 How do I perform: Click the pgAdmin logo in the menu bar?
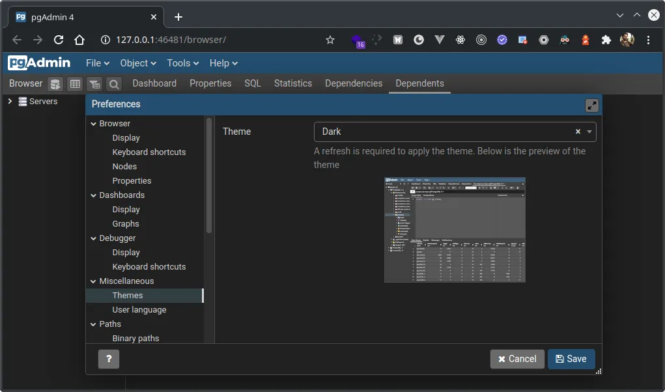pyautogui.click(x=39, y=63)
